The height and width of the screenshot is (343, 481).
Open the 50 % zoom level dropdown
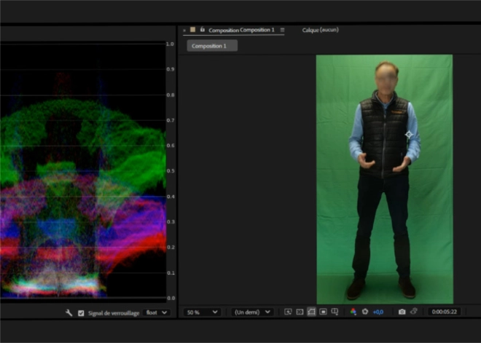pos(203,312)
